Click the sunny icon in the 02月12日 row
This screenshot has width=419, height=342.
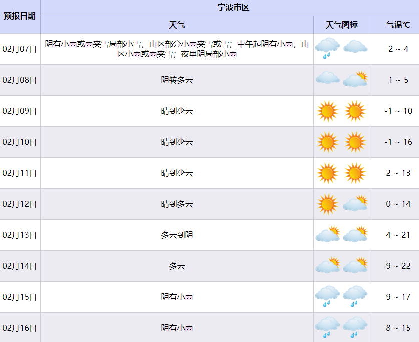[x=328, y=204]
